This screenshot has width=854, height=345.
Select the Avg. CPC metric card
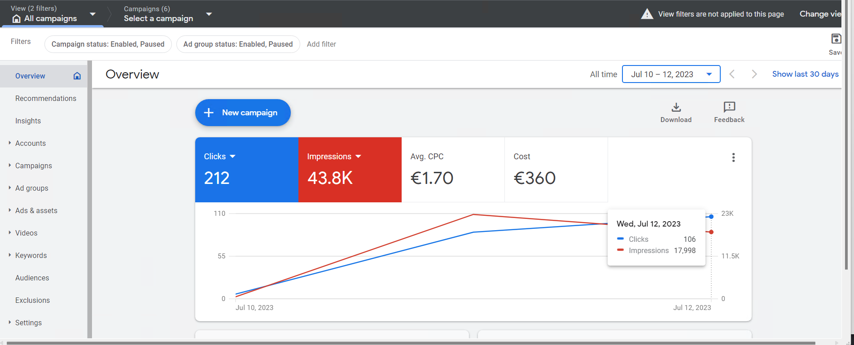tap(453, 170)
